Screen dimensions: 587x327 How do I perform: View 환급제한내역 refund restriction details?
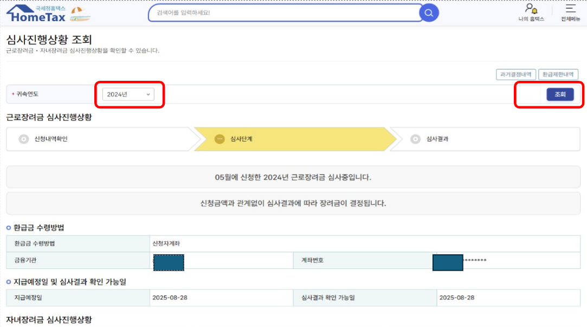559,74
